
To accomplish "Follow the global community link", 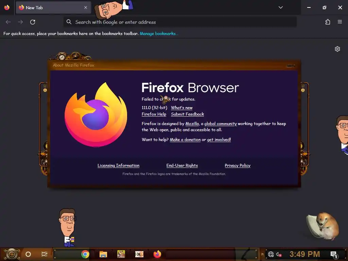I will (220, 124).
